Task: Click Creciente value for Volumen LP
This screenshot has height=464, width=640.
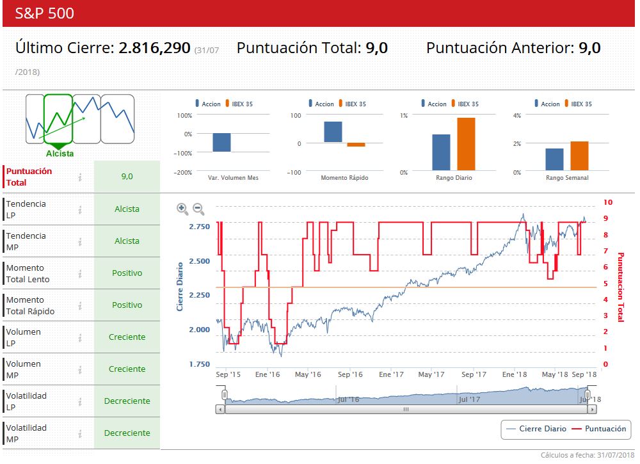Action: 127,337
